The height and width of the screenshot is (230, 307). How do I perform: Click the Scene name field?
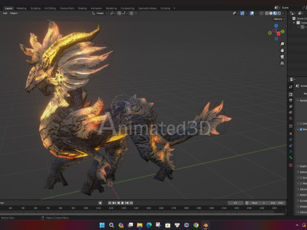coord(291,8)
